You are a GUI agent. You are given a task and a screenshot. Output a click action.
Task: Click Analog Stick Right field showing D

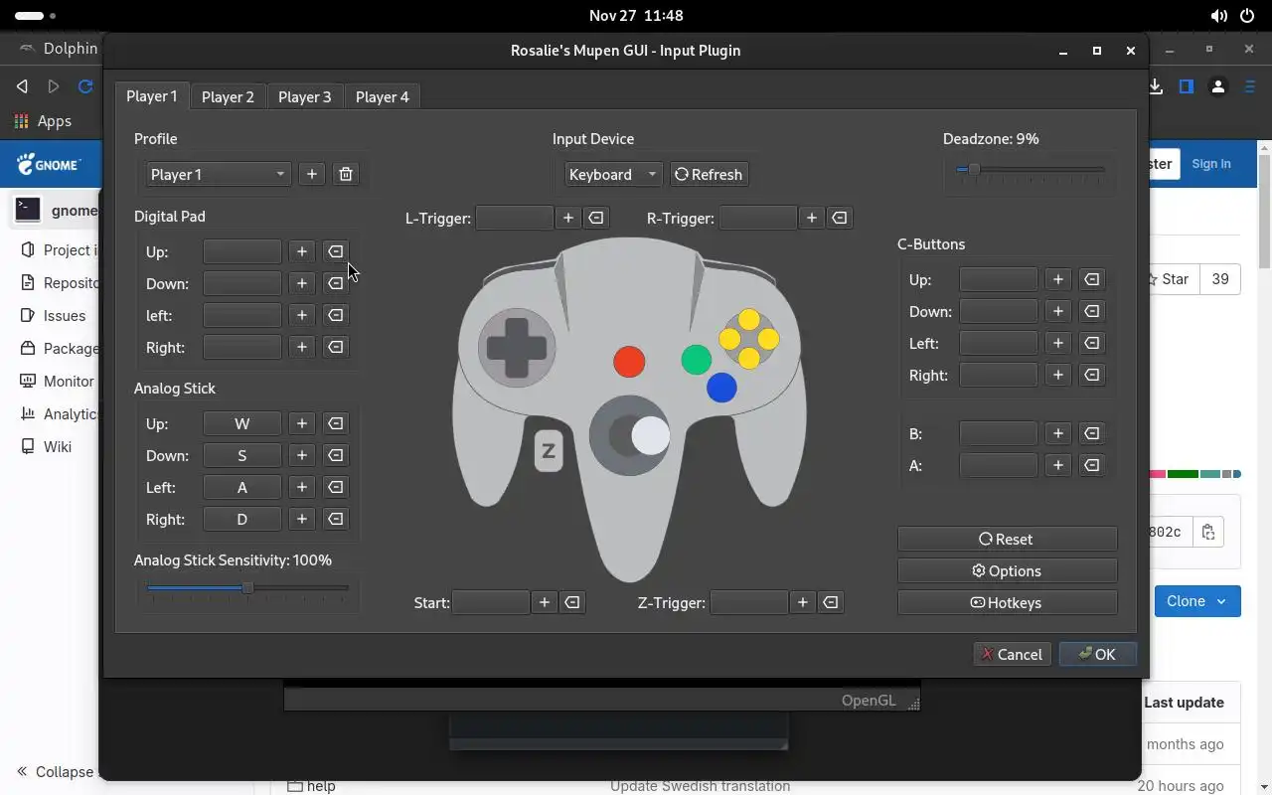click(x=241, y=519)
